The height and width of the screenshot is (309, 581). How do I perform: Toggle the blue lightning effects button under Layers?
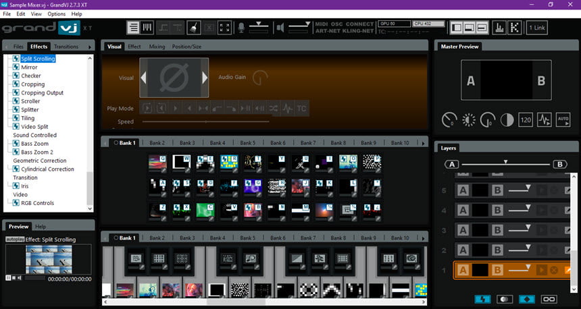pos(482,299)
